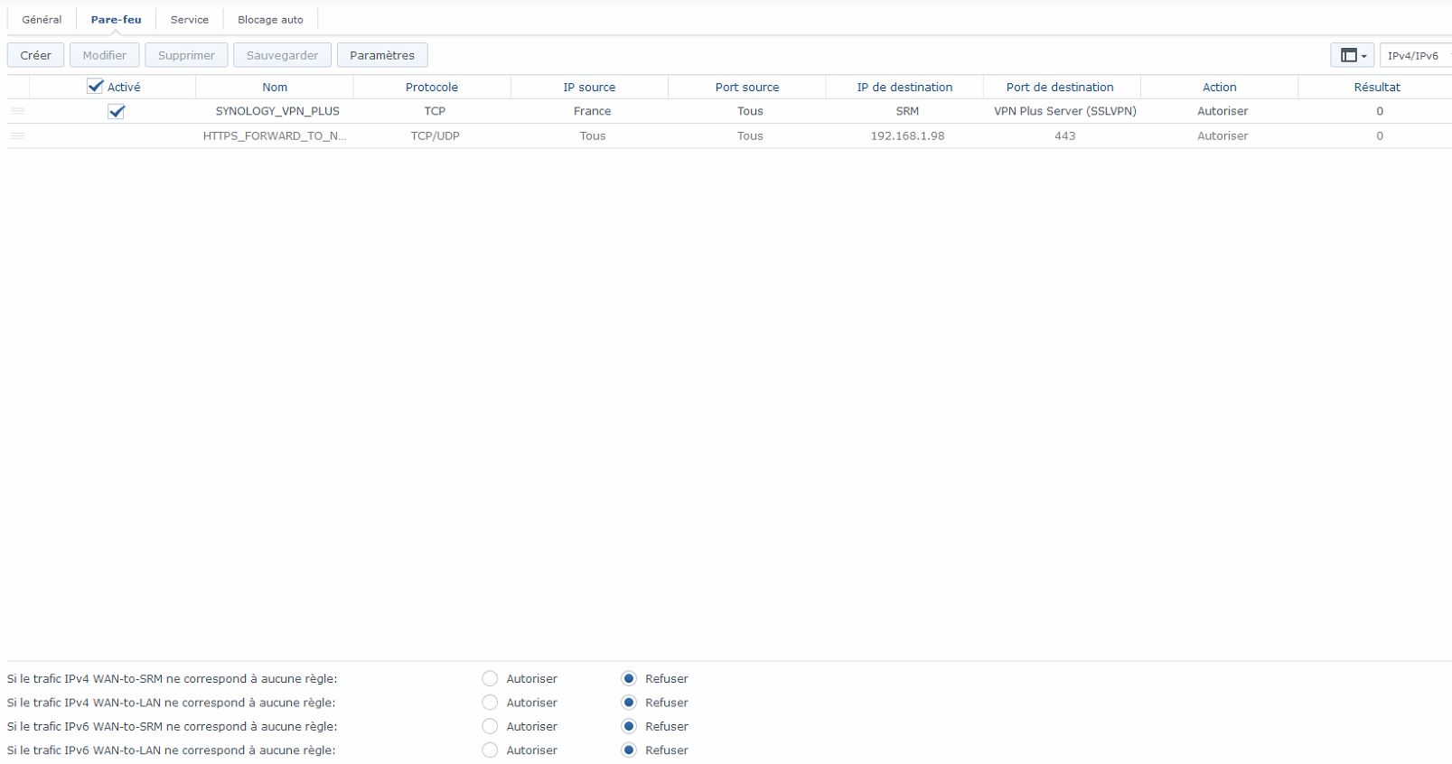Screen dimensions: 1452x764
Task: Go to the Service tab
Action: pyautogui.click(x=190, y=19)
